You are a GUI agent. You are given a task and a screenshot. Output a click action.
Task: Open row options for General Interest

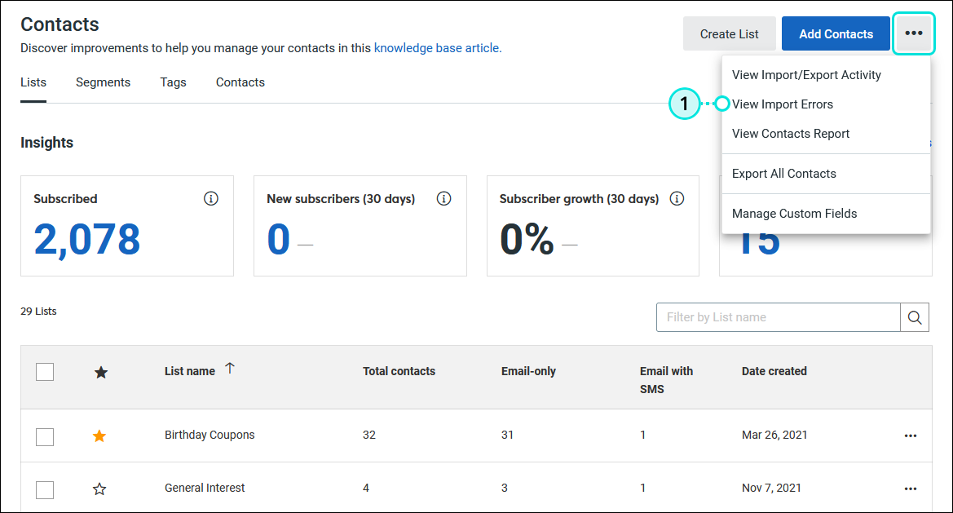(x=911, y=489)
